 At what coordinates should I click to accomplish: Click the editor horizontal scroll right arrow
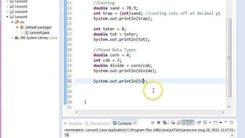click(x=223, y=112)
